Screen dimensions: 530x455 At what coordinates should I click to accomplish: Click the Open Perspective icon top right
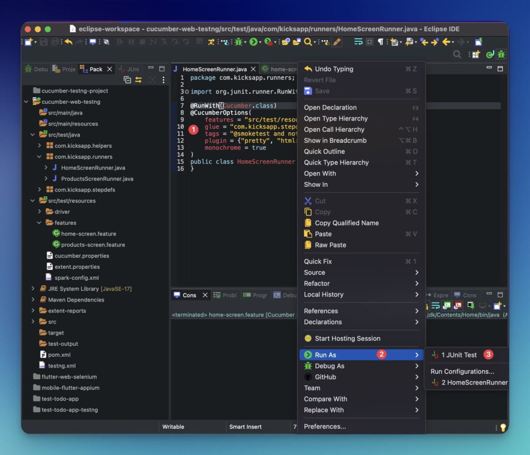point(476,54)
